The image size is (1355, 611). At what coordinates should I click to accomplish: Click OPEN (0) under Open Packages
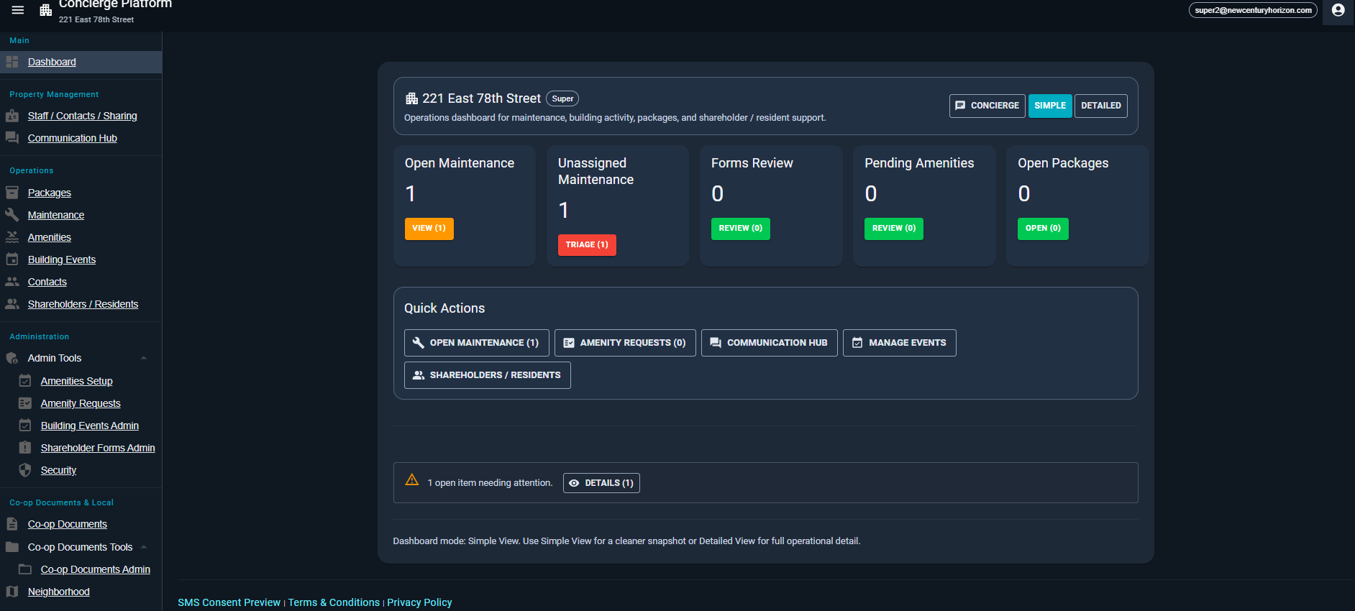[1044, 229]
